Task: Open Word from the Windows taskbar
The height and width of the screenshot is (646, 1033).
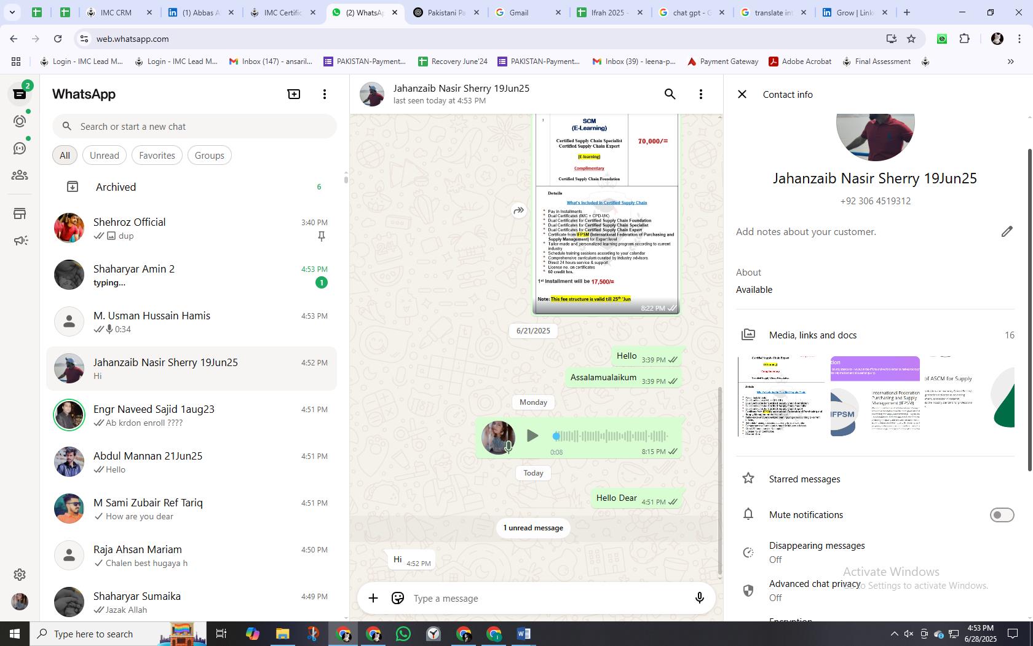Action: (x=524, y=634)
